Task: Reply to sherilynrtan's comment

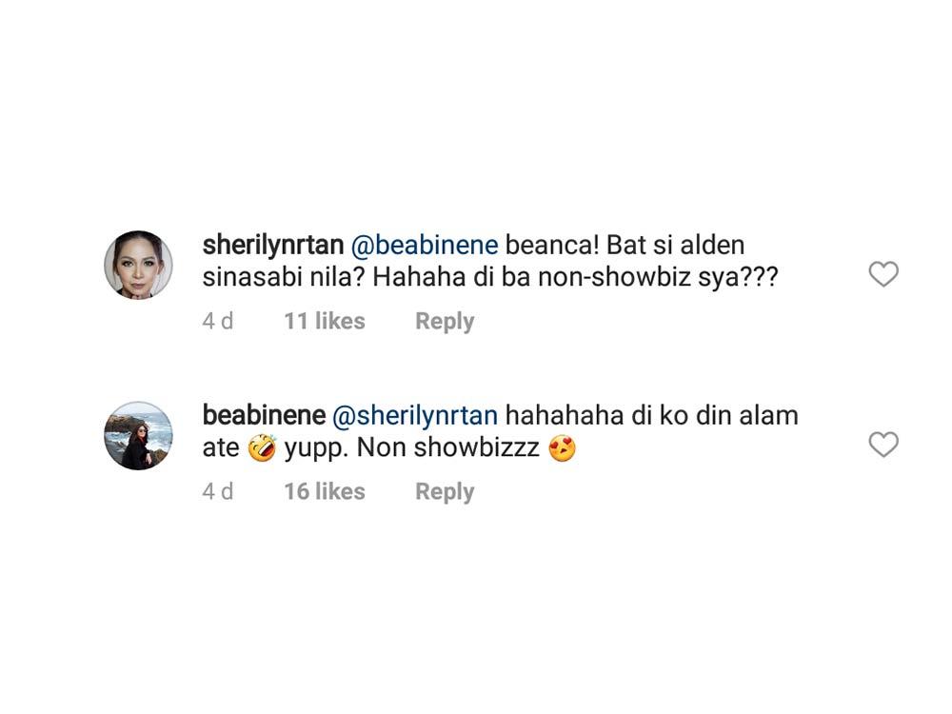Action: 445,322
